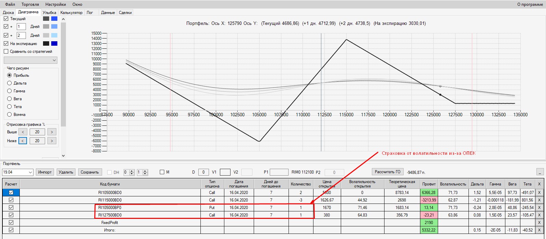546x239 pixels.
Task: Uncheck Расчет for RI105000BD0 row
Action: coord(11,193)
